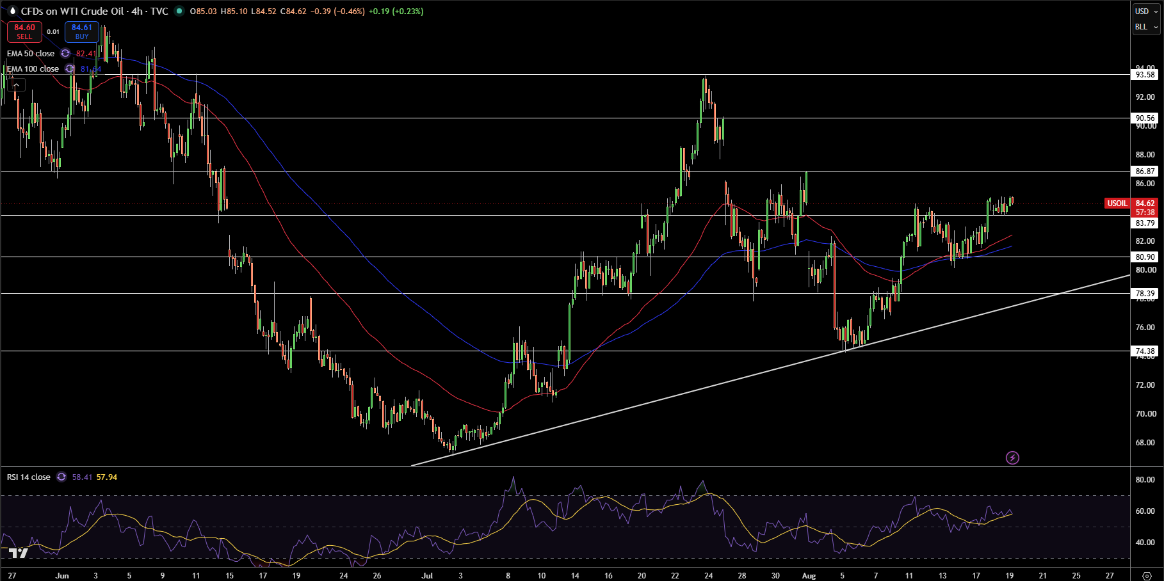Click the USOIL price tag label
The width and height of the screenshot is (1164, 581).
point(1117,203)
